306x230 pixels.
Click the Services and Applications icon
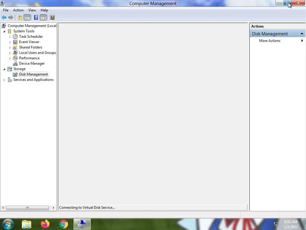click(10, 80)
